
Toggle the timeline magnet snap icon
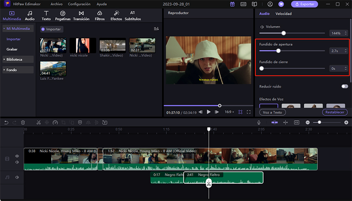(x=274, y=122)
